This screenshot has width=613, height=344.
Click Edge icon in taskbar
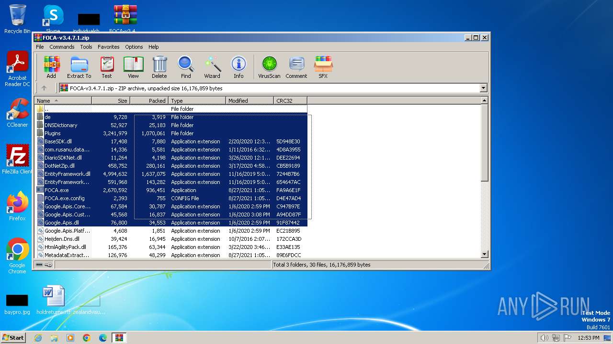click(x=103, y=338)
